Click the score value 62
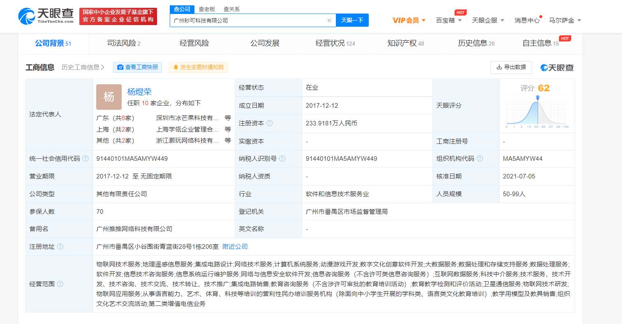Screen dimensions: 622x324 [543, 88]
